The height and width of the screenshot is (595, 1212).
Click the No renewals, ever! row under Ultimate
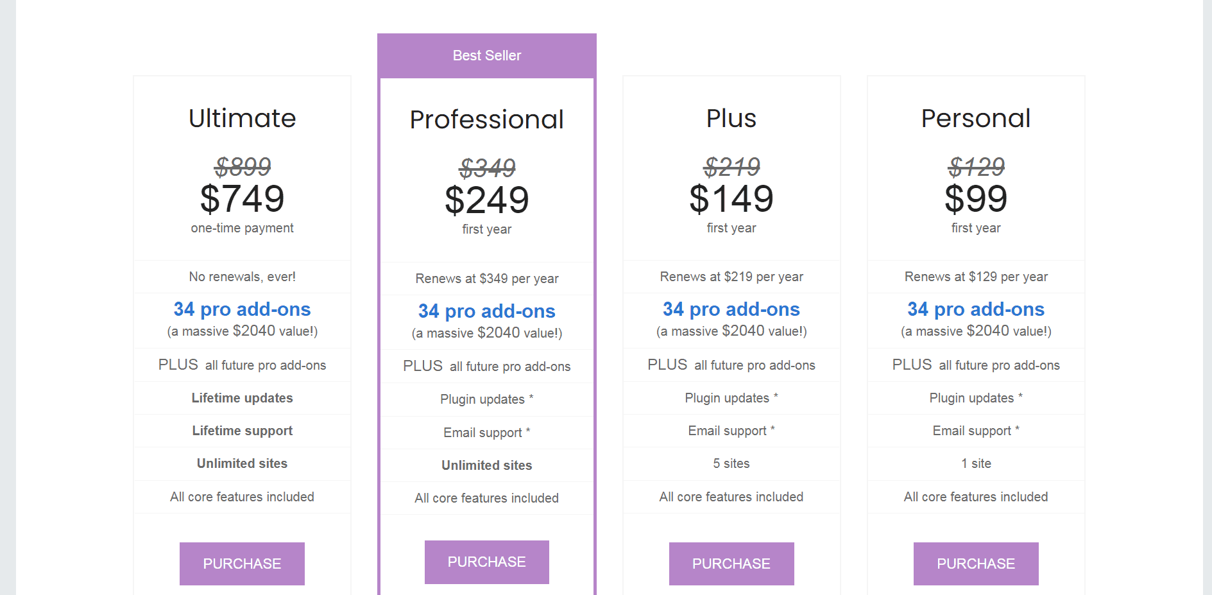point(242,277)
